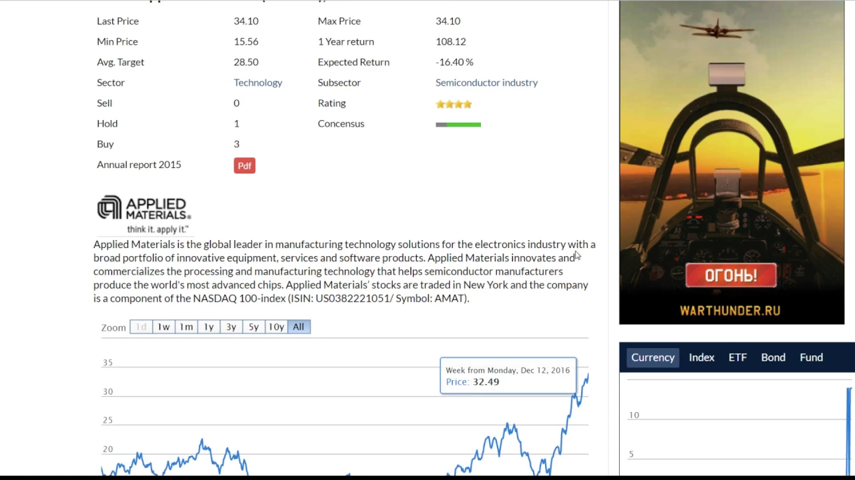Click the 35 axis label on chart
Viewport: 855px width, 480px height.
click(108, 363)
